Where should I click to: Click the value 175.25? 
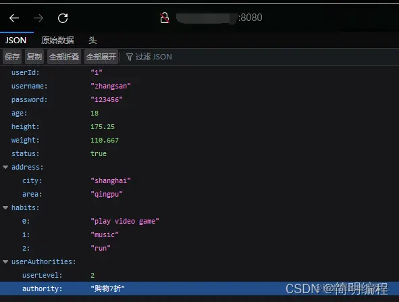point(103,126)
